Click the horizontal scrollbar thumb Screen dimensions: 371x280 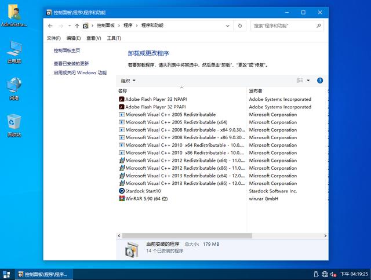pyautogui.click(x=187, y=236)
